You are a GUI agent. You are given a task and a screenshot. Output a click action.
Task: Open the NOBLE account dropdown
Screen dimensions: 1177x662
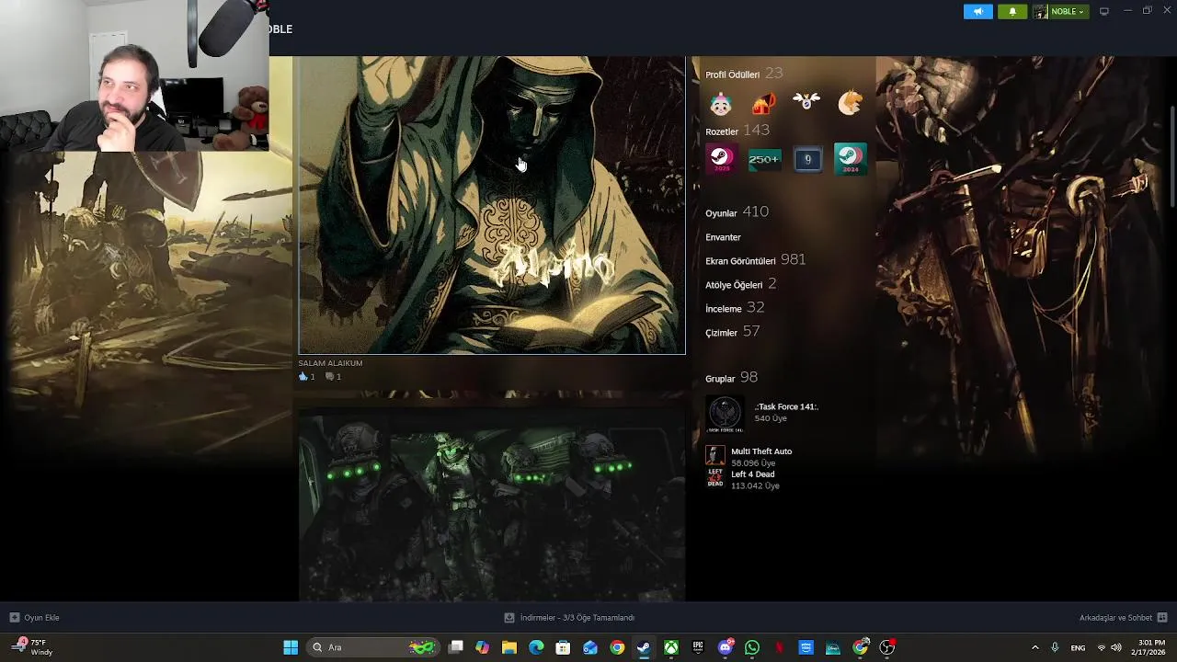(x=1060, y=11)
